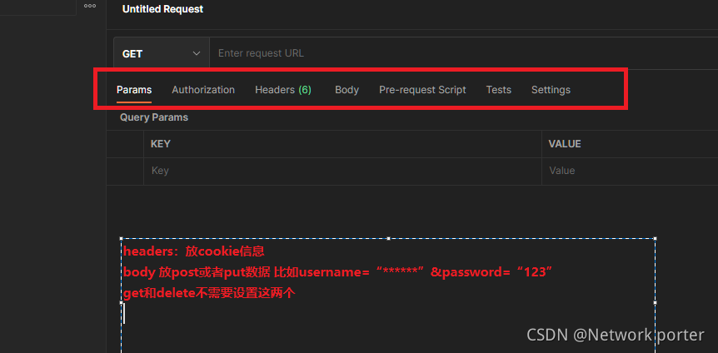Open the three-dots more options menu
This screenshot has height=353, width=718.
click(x=90, y=6)
